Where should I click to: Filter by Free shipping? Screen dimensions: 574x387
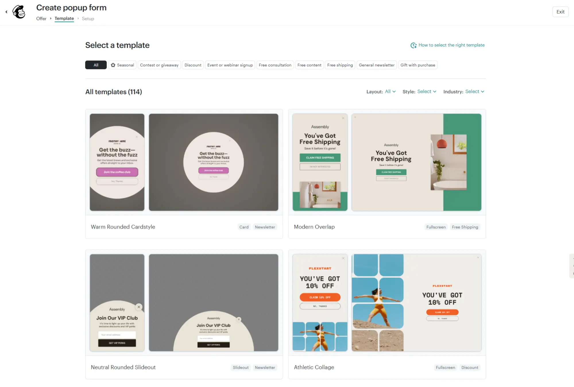(x=340, y=65)
